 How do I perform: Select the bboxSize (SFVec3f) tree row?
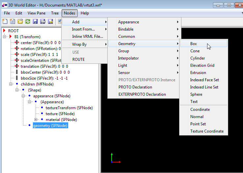pos(44,78)
